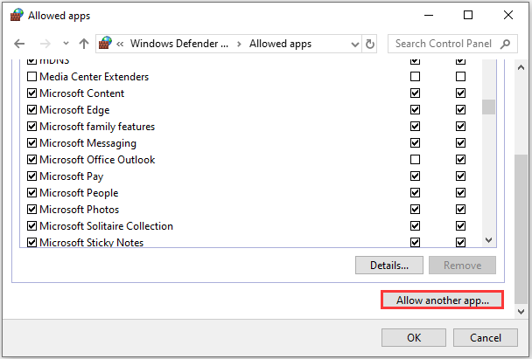This screenshot has height=359, width=532.
Task: Open Details for selected app
Action: [x=389, y=266]
